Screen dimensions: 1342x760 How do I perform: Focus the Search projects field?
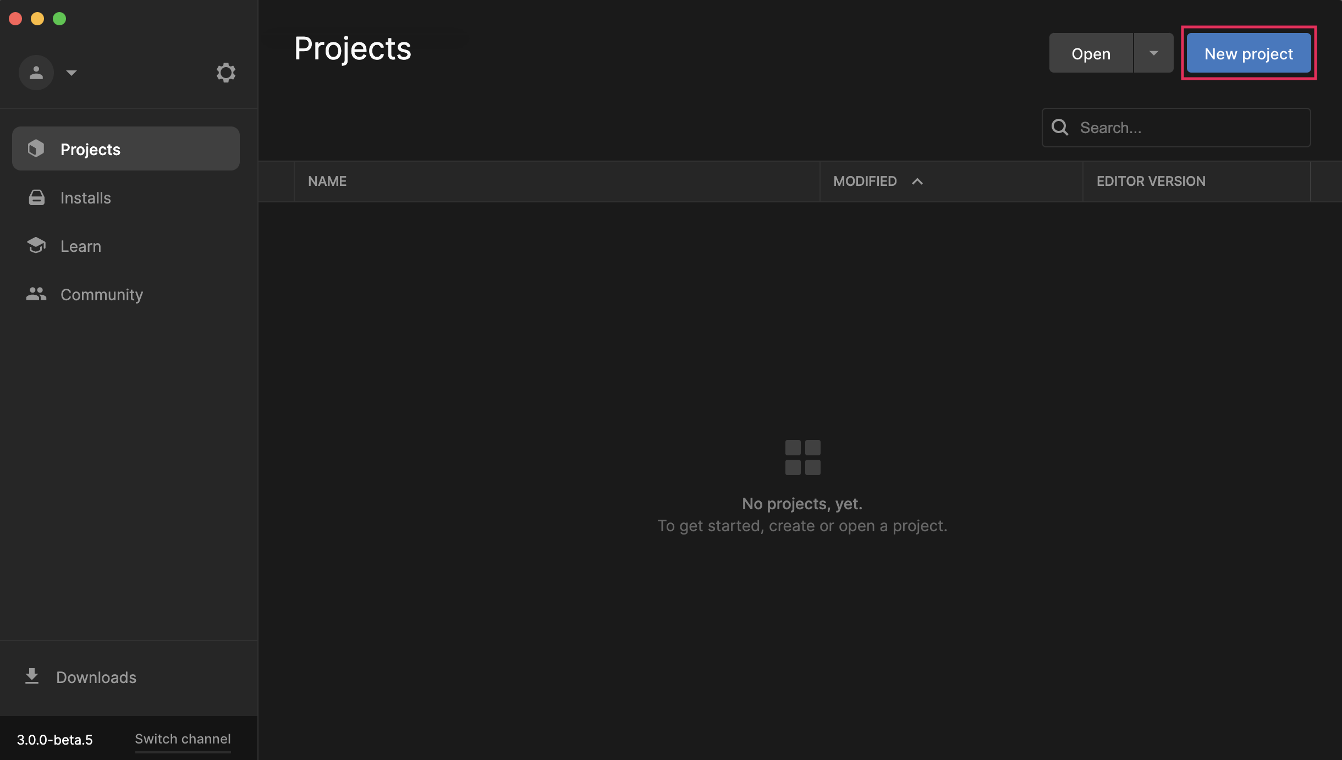tap(1188, 128)
